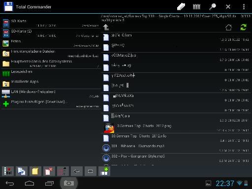Screen dimensions: 252x189
Task: Open LAN (Windows-Freigaben) entry
Action: click(x=51, y=94)
